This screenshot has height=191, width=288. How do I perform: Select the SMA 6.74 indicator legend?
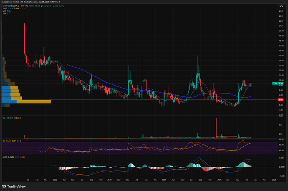[x=6, y=14]
